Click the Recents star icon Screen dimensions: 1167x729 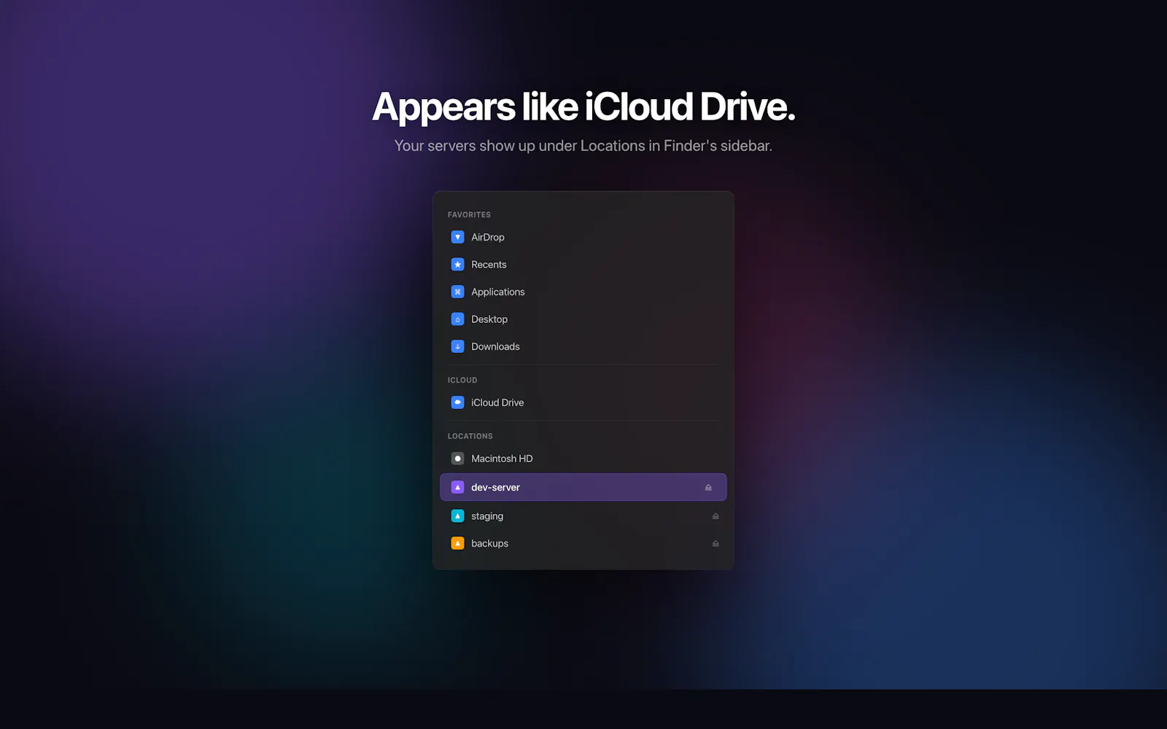point(457,265)
